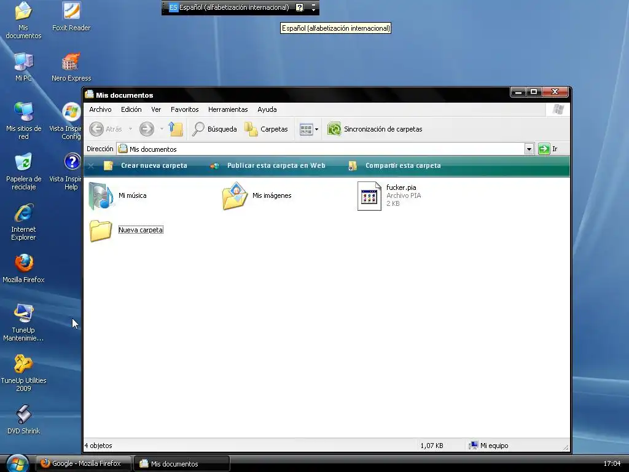629x472 pixels.
Task: Expand the Atrás history dropdown arrow
Action: (130, 129)
